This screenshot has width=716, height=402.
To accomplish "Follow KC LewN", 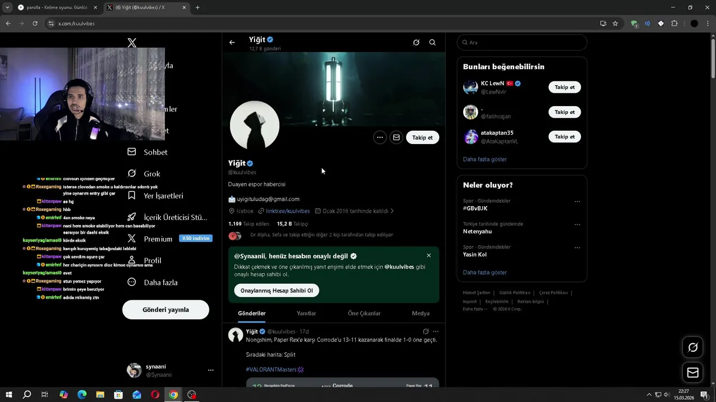I will point(564,87).
